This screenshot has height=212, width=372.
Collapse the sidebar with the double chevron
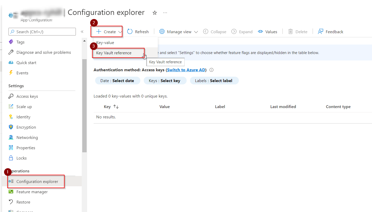click(82, 32)
